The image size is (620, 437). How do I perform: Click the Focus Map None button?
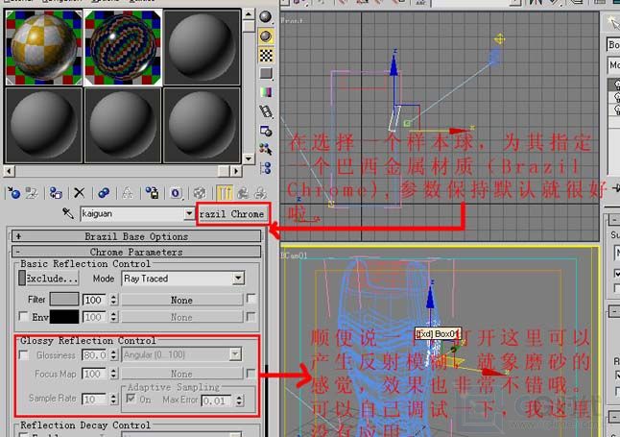coord(182,374)
